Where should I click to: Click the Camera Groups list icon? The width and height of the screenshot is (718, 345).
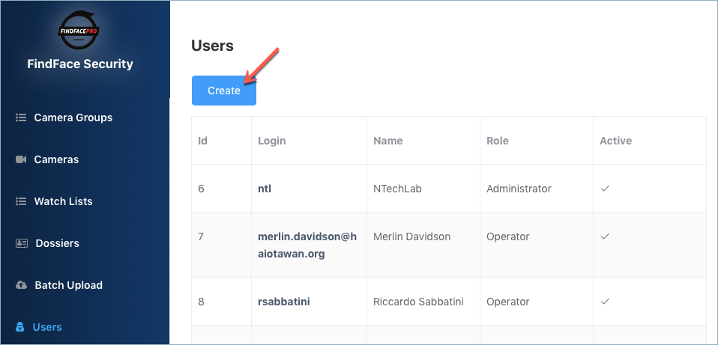[20, 117]
